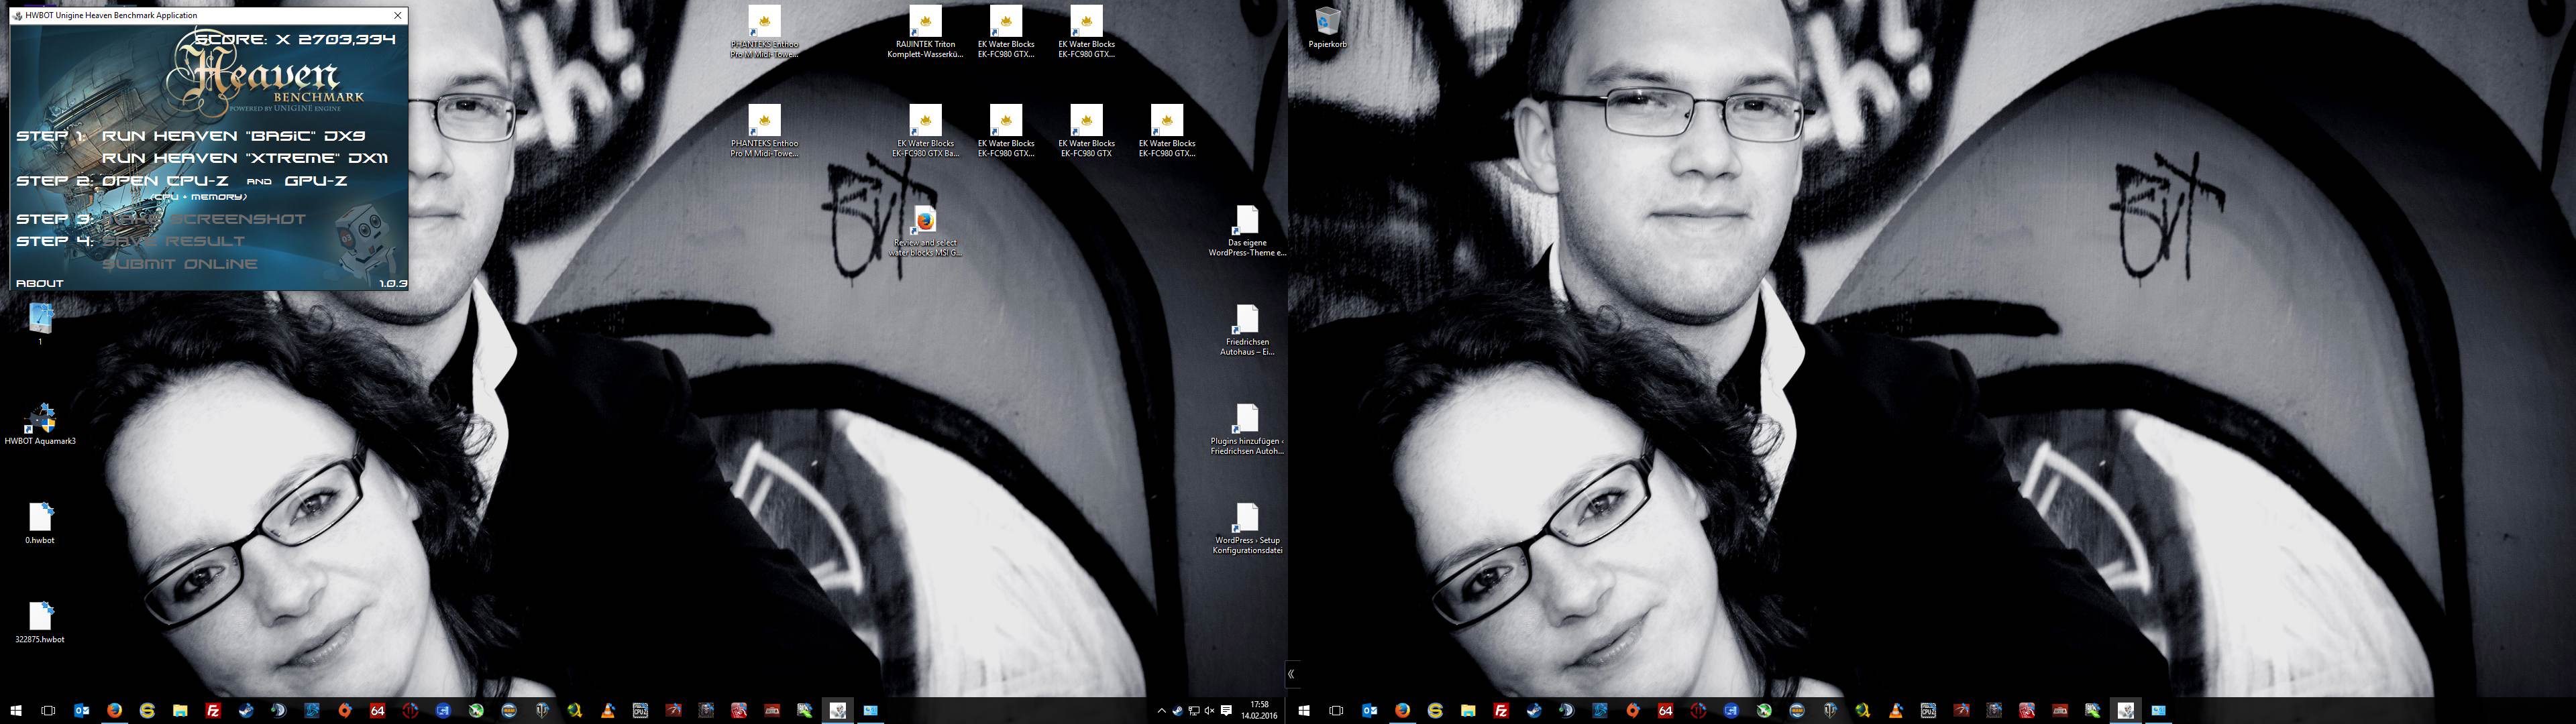Image resolution: width=2576 pixels, height=724 pixels.
Task: Open the About link in Heaven window
Action: [x=40, y=283]
